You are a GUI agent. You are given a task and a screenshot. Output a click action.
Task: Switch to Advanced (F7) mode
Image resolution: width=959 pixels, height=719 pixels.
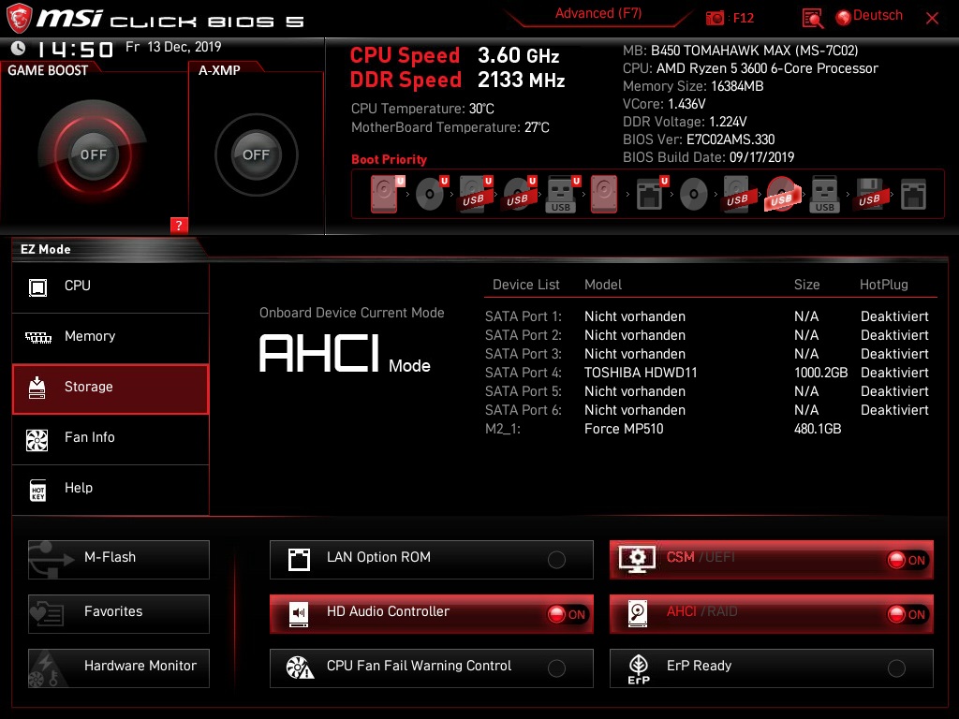point(598,14)
